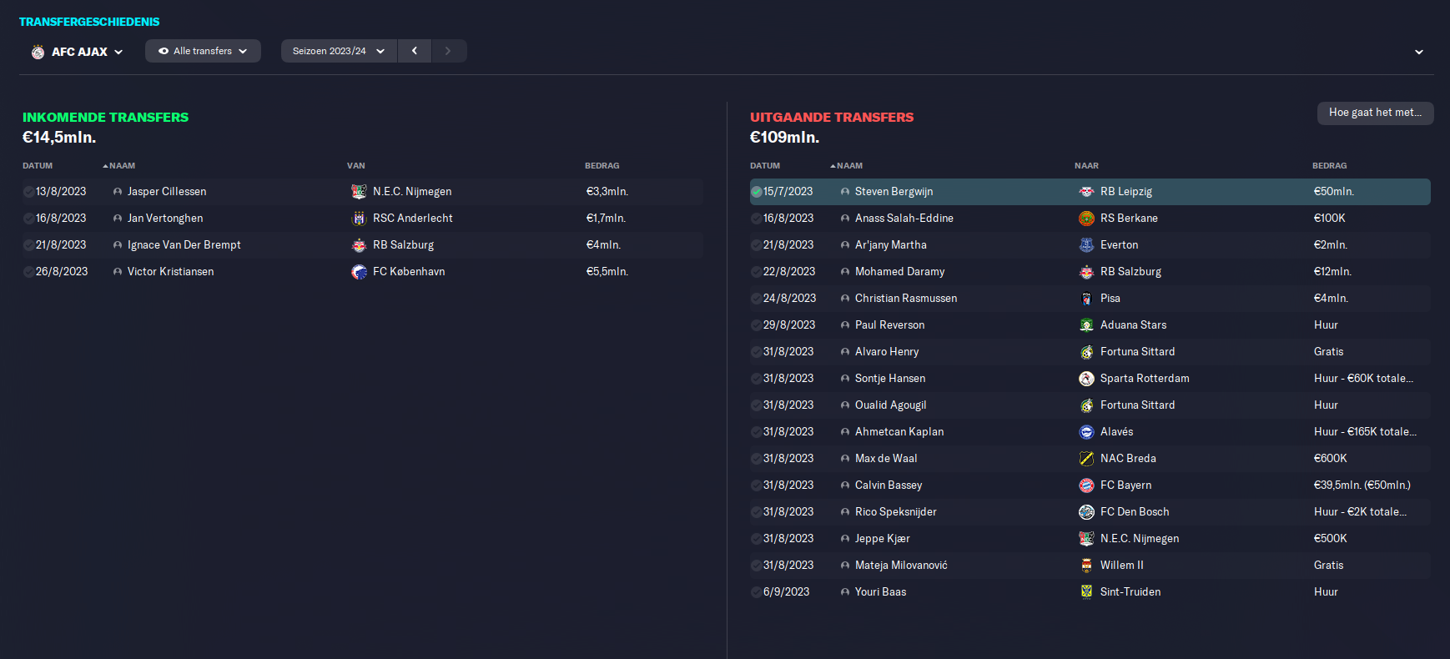Click the Everton club crest
Viewport: 1450px width, 659px height.
coord(1086,245)
